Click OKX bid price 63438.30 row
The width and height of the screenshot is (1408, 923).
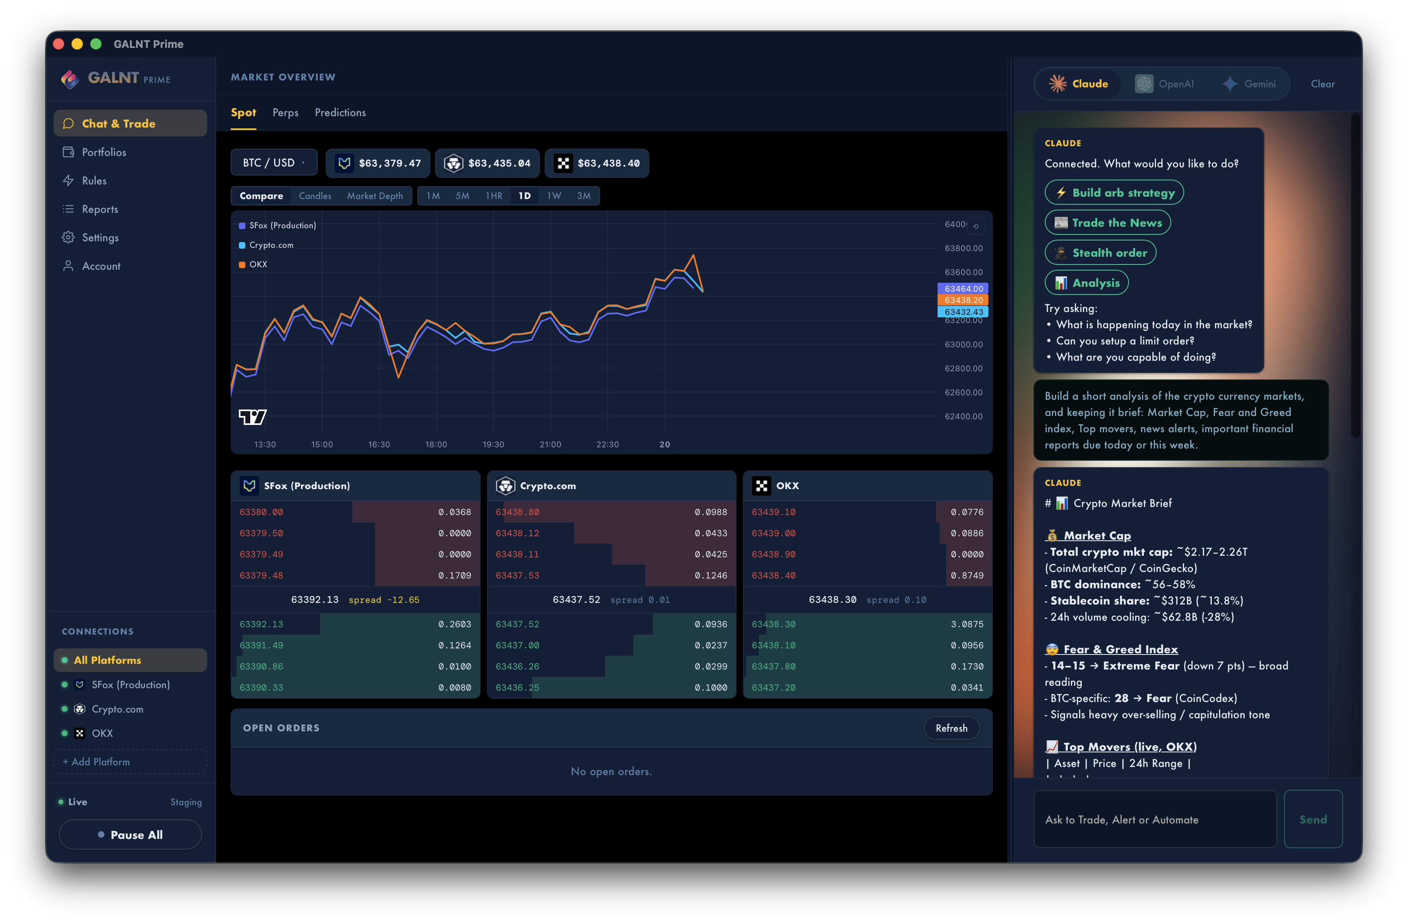point(867,624)
